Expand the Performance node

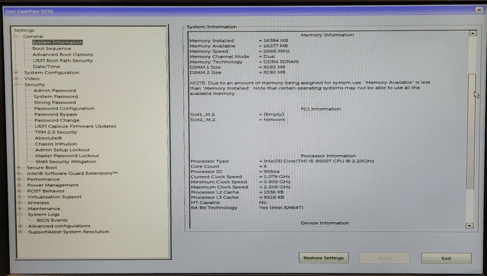click(19, 179)
